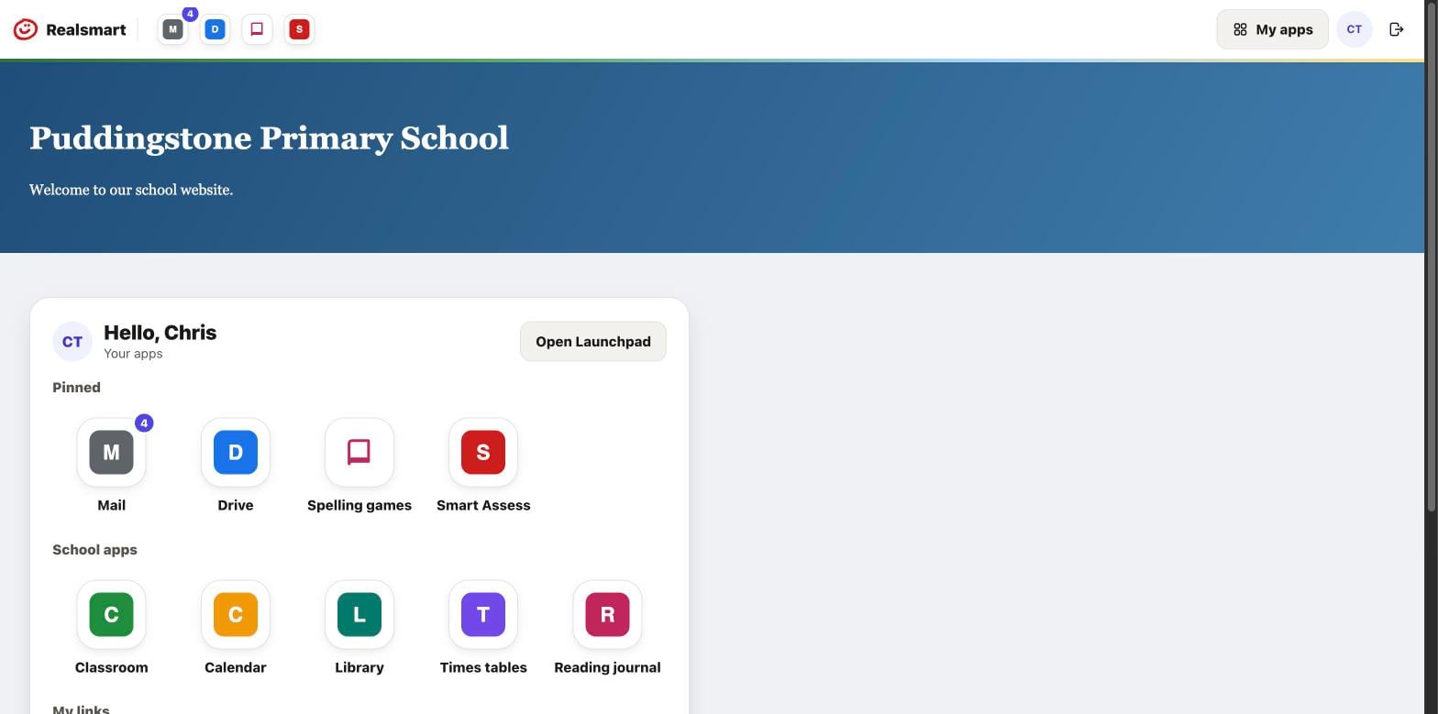Click the Open Launchpad button
The height and width of the screenshot is (714, 1438).
[593, 342]
